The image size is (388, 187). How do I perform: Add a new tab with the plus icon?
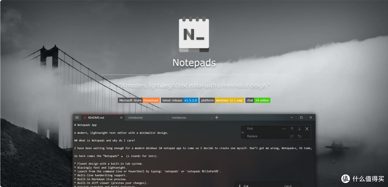click(x=217, y=117)
